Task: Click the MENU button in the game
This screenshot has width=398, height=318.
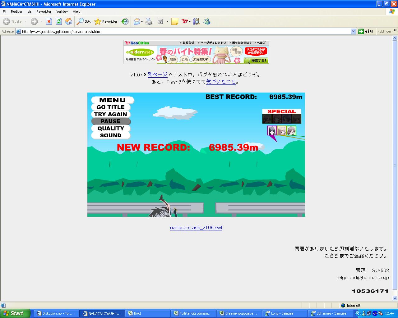Action: 113,100
